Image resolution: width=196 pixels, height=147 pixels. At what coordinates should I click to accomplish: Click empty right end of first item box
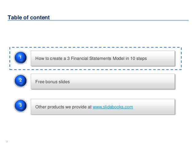click(x=161, y=58)
